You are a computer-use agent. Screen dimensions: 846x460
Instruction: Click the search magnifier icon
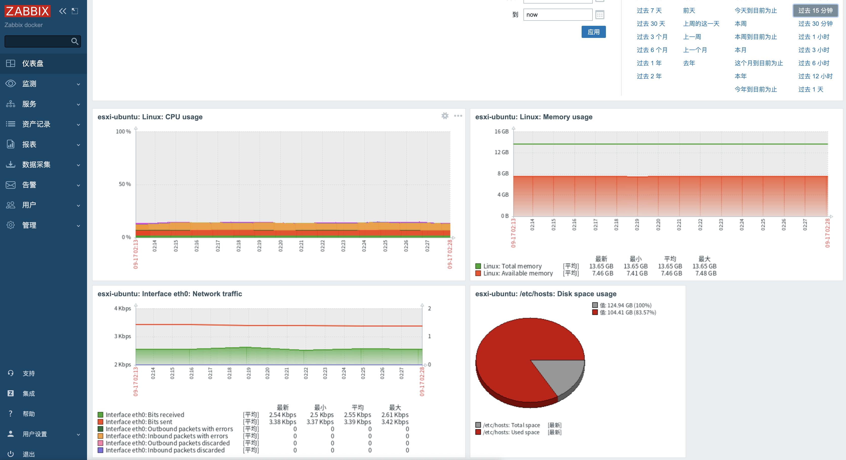(x=75, y=41)
